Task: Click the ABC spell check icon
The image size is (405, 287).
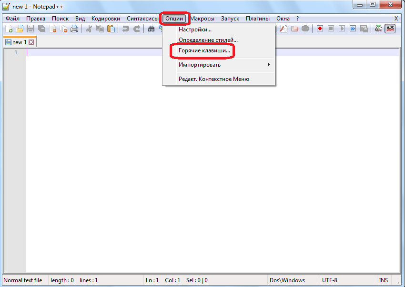Action: pos(390,29)
